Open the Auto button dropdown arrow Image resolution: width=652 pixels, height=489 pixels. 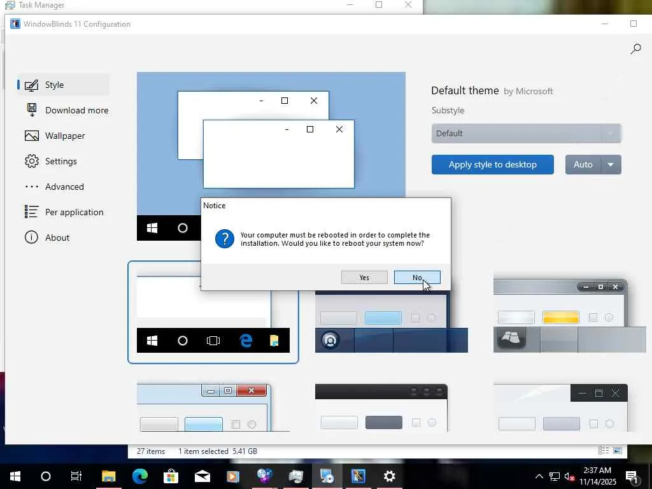click(611, 165)
